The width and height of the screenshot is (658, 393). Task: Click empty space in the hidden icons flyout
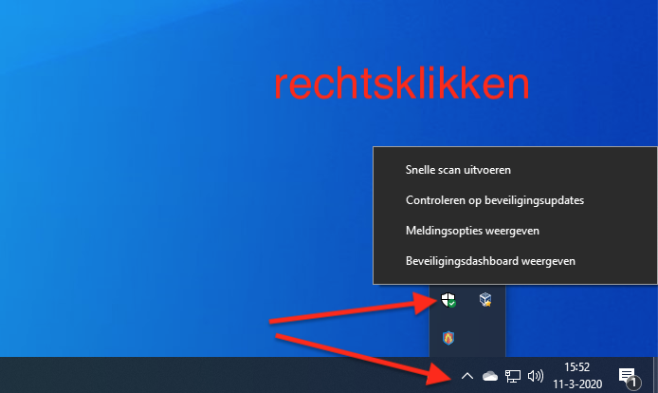[x=485, y=336]
